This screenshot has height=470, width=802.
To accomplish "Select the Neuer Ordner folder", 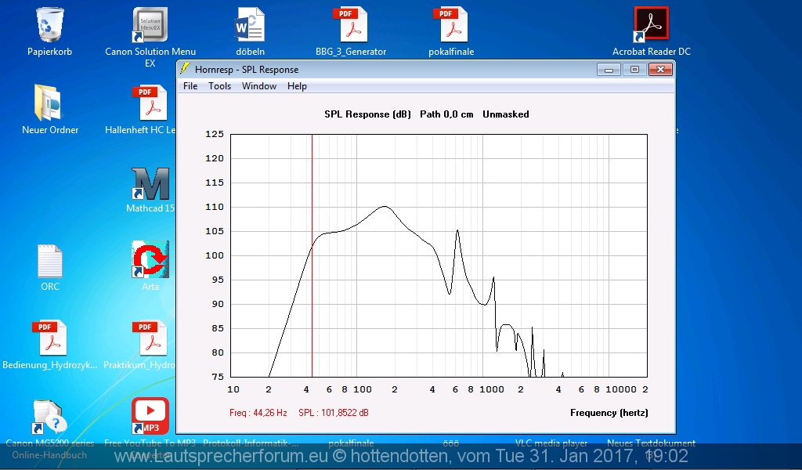I will tap(50, 103).
